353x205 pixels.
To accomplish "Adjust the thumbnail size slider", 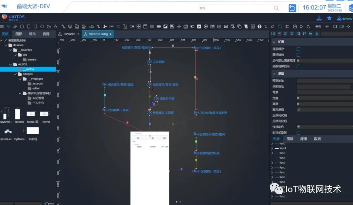I will coord(47,204).
